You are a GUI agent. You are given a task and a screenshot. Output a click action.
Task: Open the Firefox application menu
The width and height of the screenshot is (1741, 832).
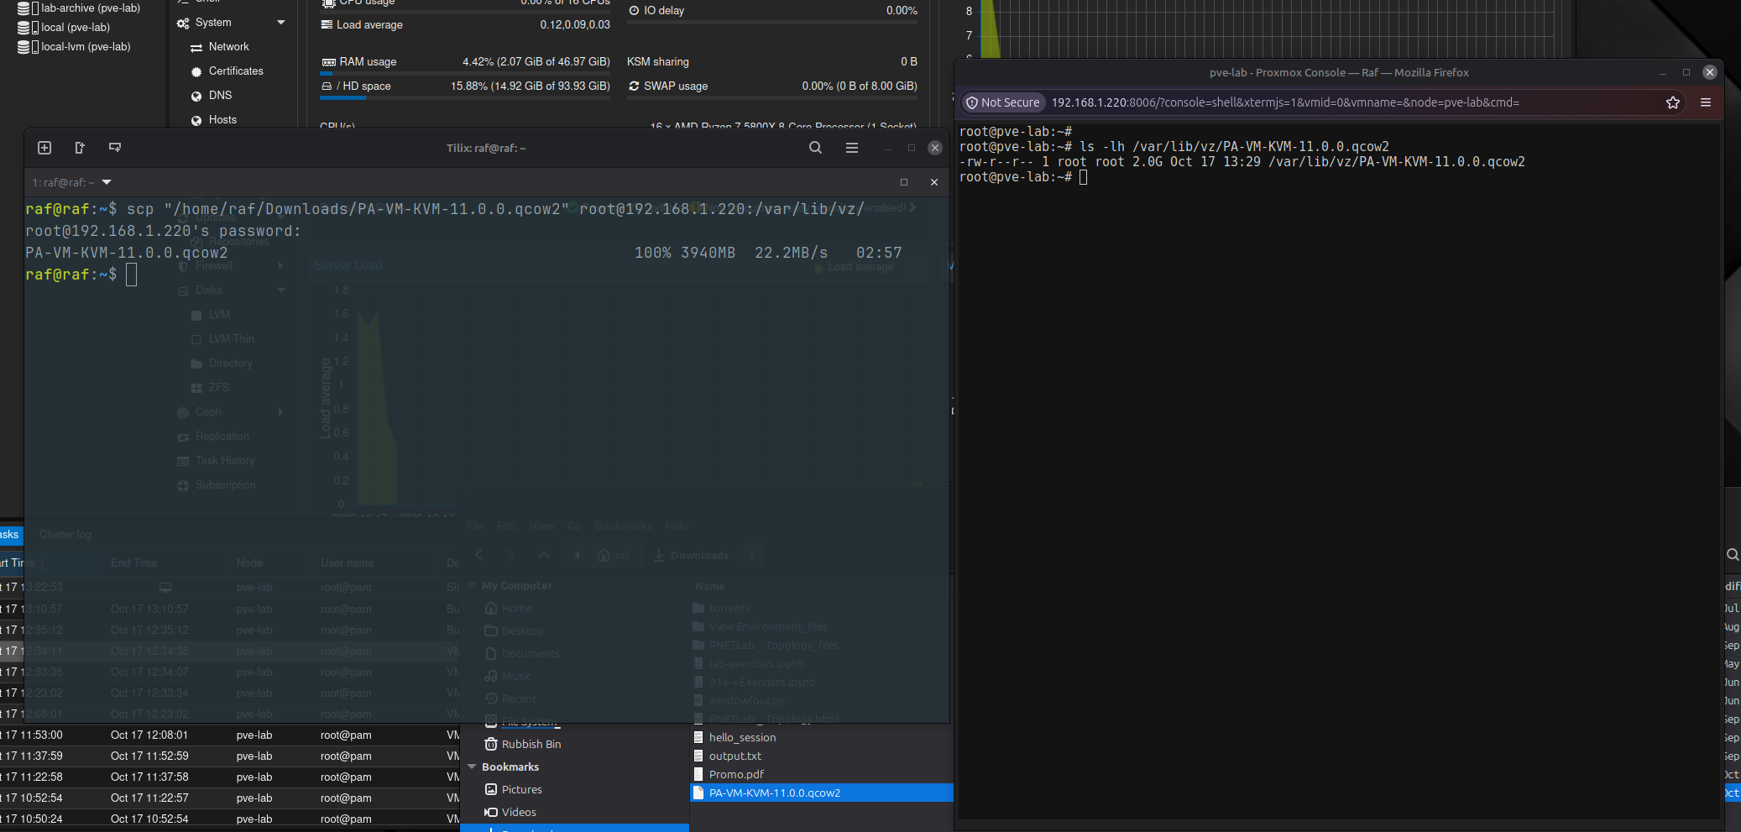(x=1706, y=102)
